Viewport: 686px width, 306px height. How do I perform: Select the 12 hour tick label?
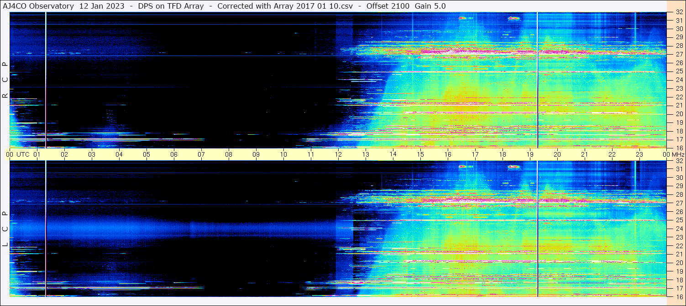(338, 154)
